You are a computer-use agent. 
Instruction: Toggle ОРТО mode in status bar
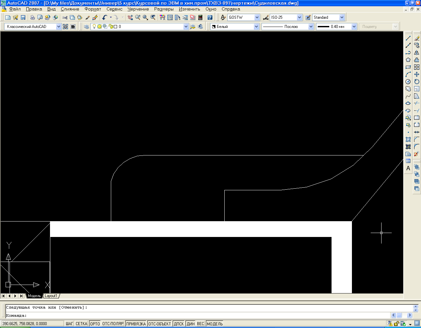95,324
